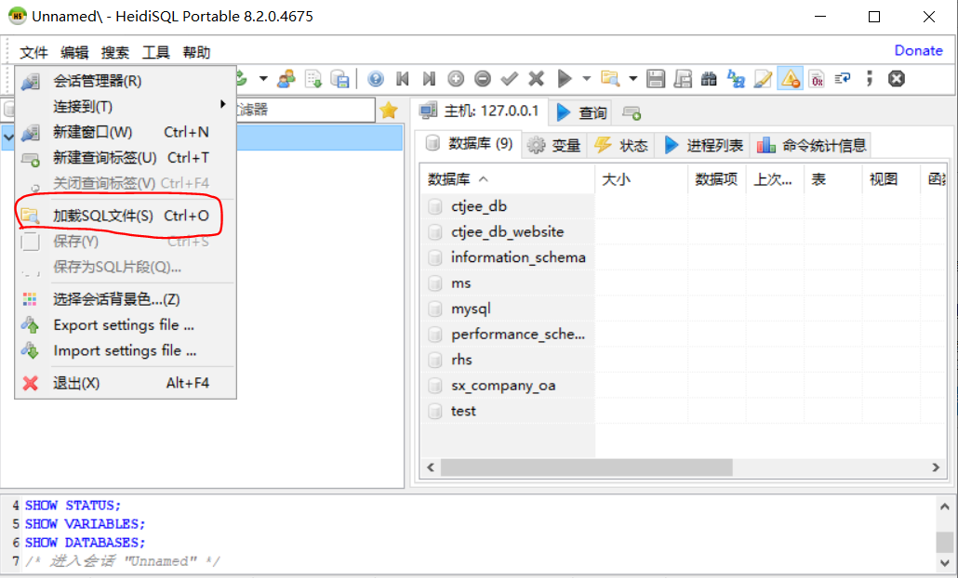Viewport: 958px width, 578px height.
Task: Jump to first row toolbar icon
Action: point(402,79)
